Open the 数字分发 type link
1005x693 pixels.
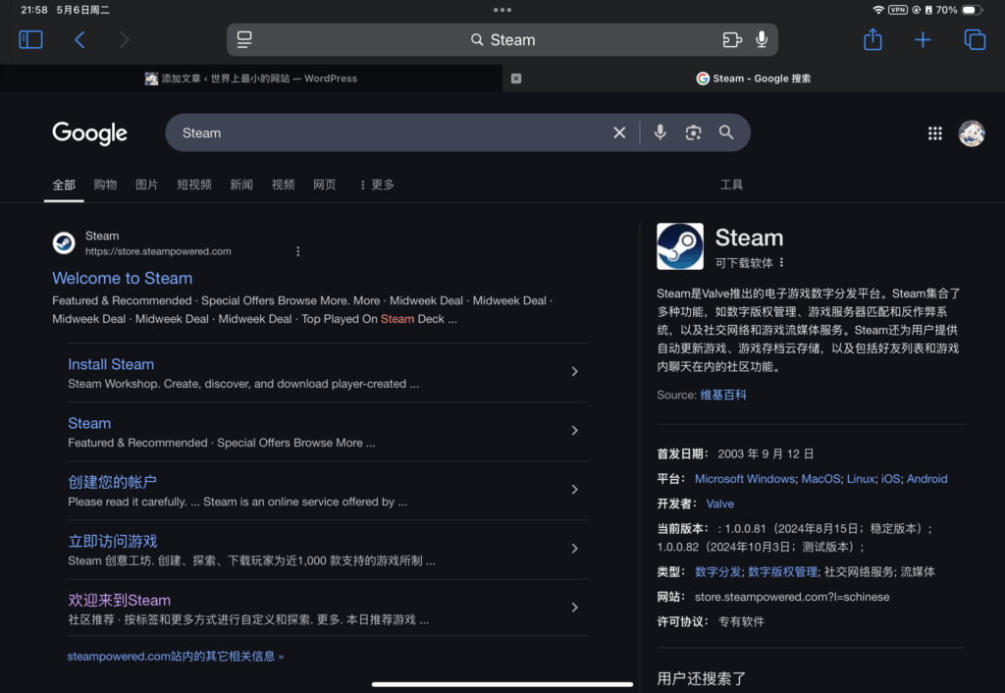click(x=717, y=572)
